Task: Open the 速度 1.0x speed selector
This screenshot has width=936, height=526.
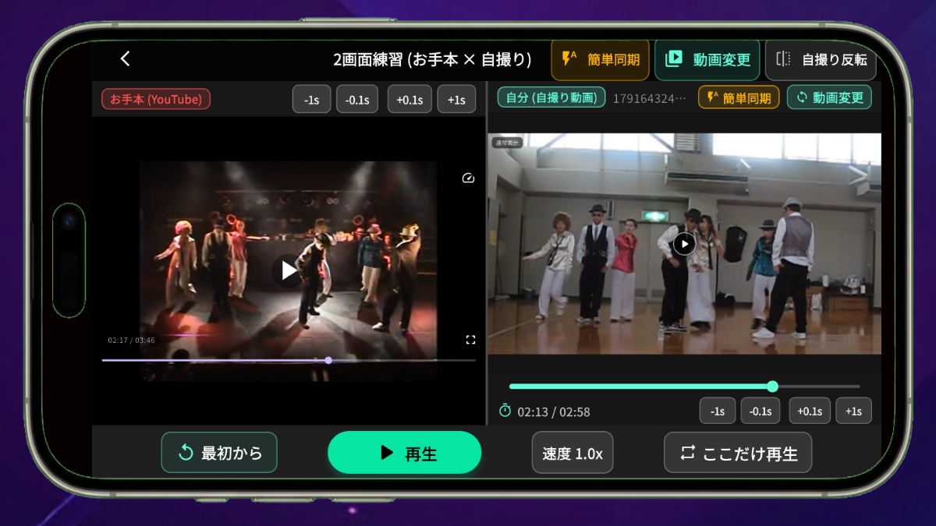Action: click(573, 453)
